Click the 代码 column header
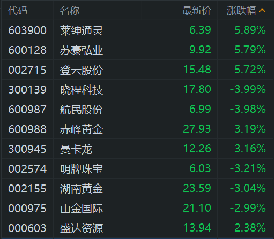The image size is (274, 239). (18, 11)
